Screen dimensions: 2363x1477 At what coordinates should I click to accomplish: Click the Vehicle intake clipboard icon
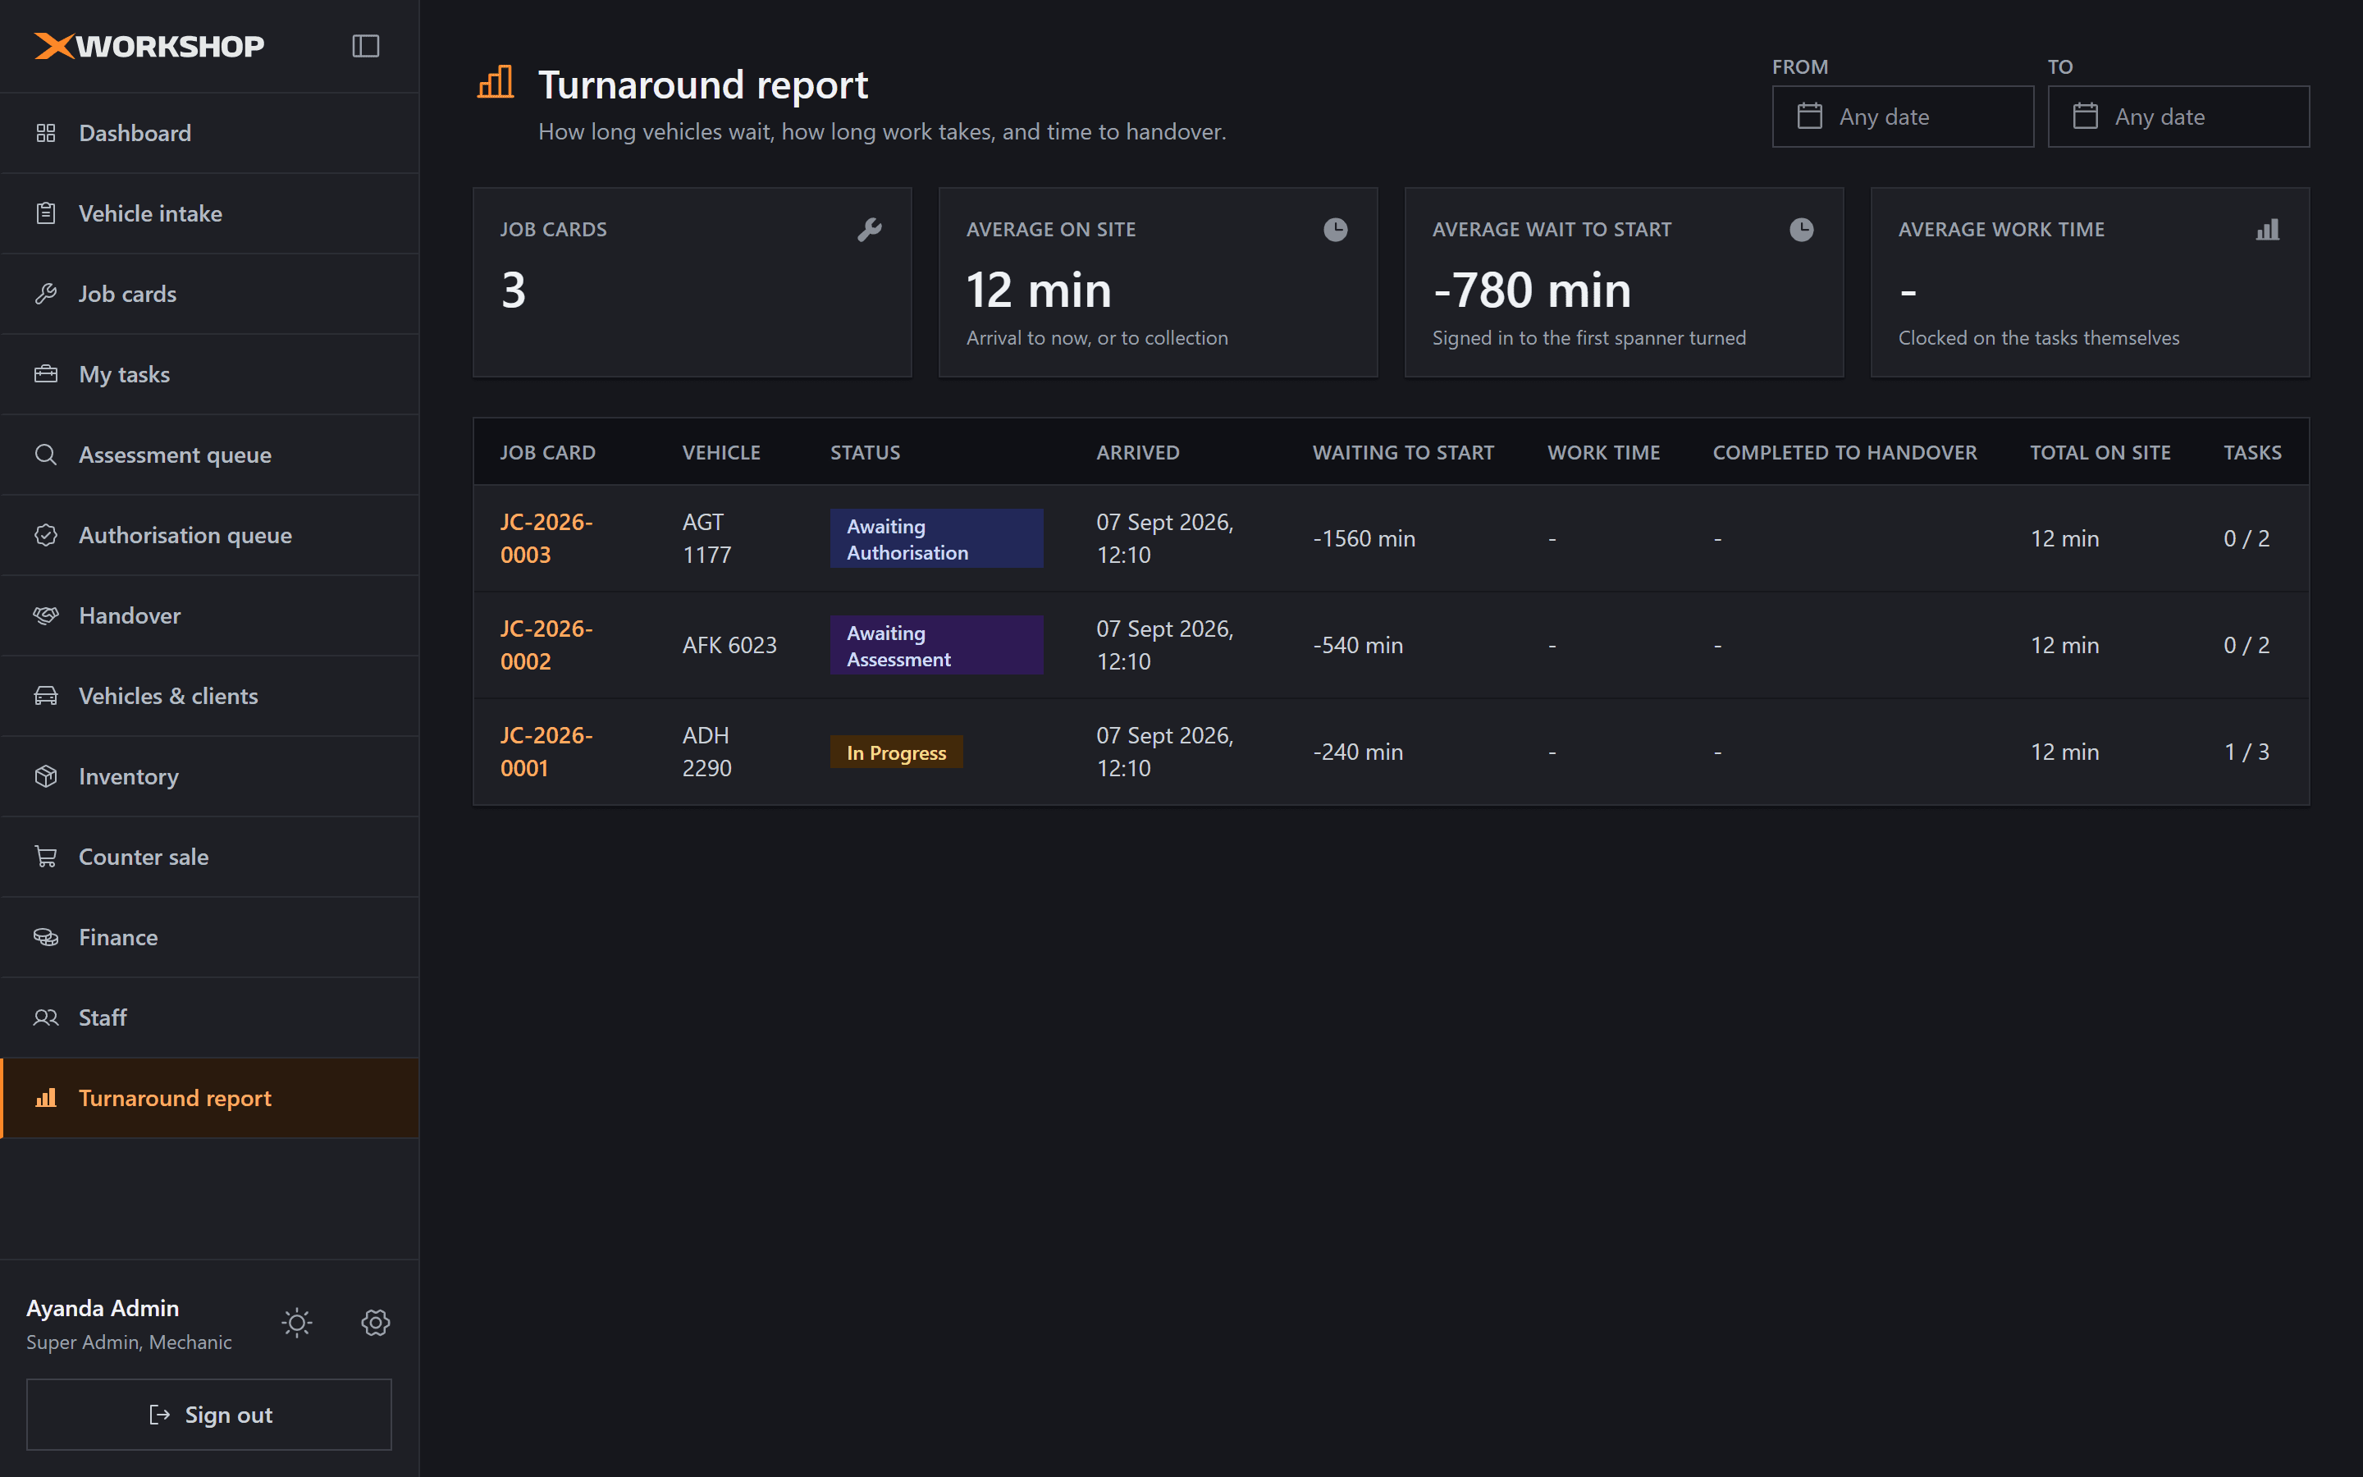tap(46, 213)
